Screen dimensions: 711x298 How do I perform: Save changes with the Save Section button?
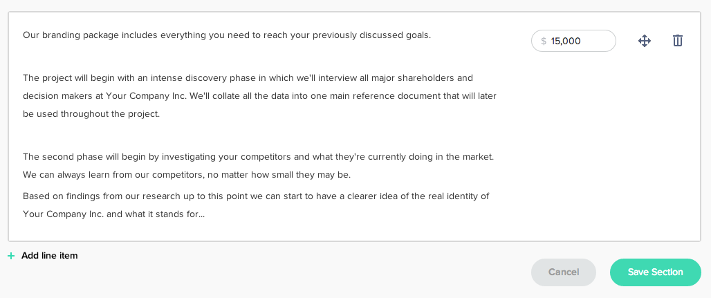click(655, 272)
